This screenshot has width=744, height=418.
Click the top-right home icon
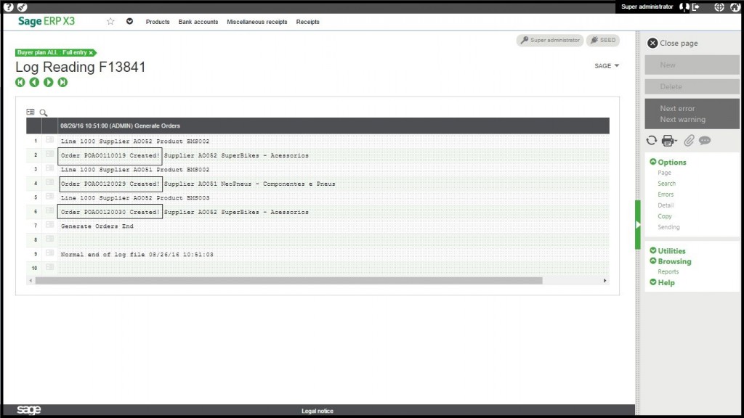[735, 7]
